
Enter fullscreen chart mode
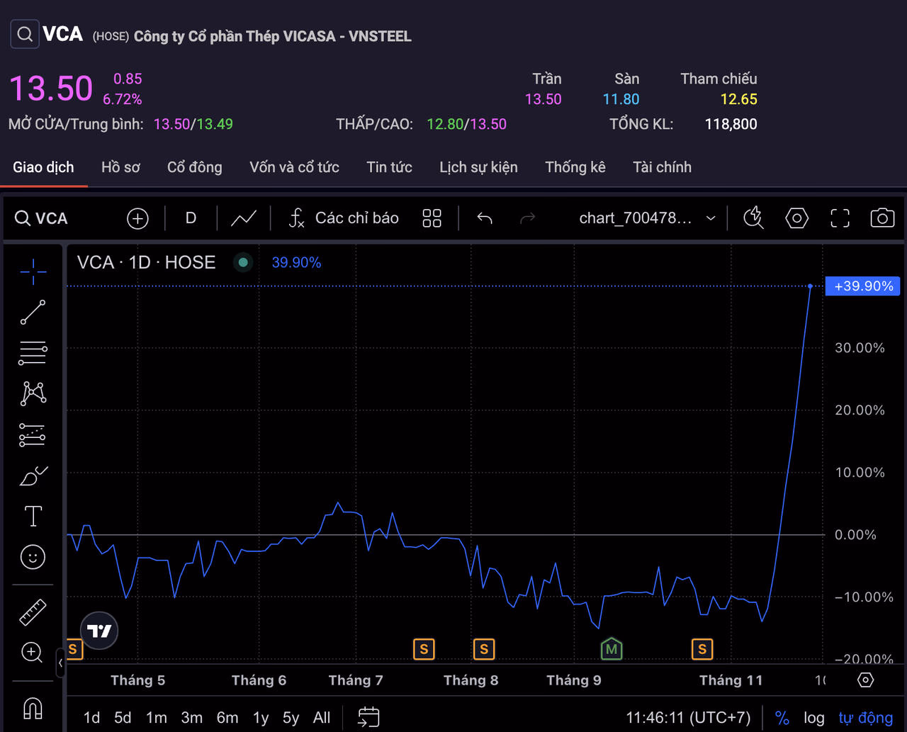(x=840, y=218)
